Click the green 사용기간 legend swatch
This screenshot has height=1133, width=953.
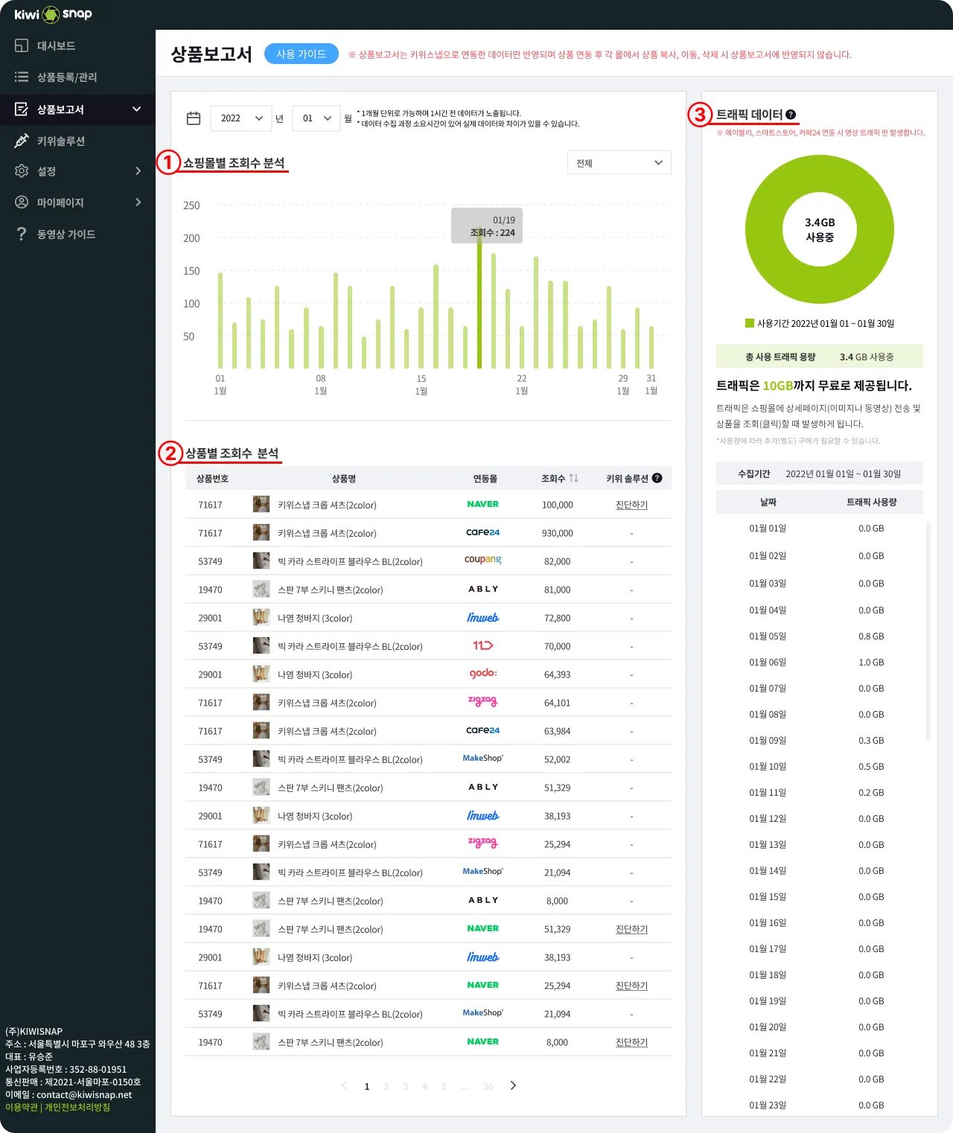pyautogui.click(x=750, y=323)
